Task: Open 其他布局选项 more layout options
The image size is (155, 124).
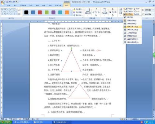Action: click(x=132, y=42)
